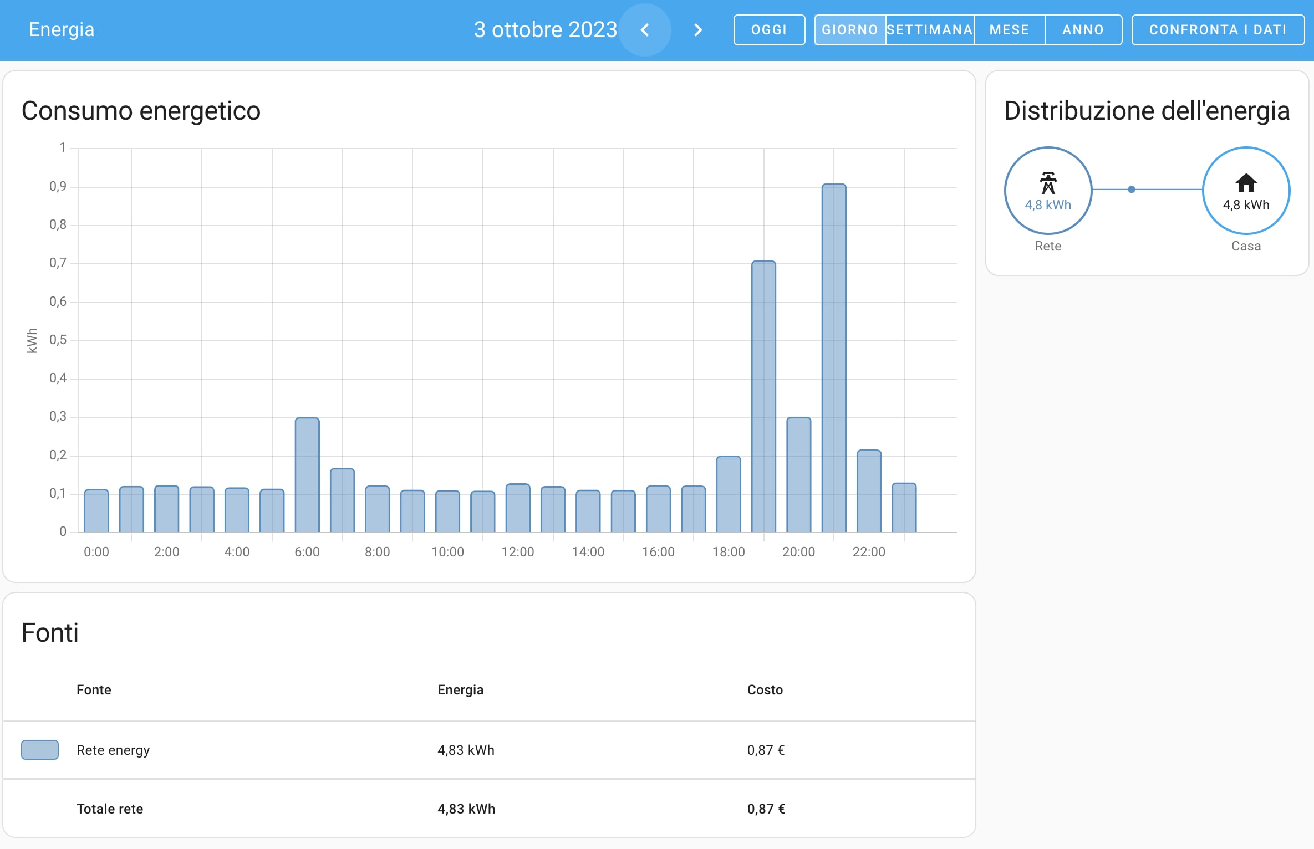This screenshot has width=1314, height=849.
Task: Open CONFRONTA I DATI comparison
Action: 1218,30
